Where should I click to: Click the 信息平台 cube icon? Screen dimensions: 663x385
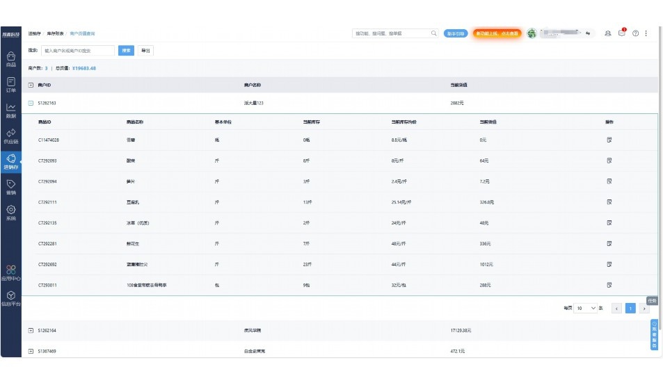[x=10, y=297]
